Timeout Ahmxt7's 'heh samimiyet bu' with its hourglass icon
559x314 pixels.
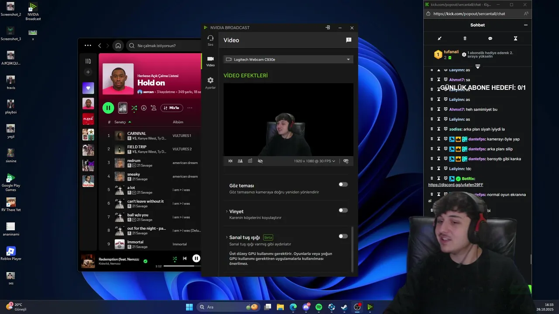[x=439, y=109]
